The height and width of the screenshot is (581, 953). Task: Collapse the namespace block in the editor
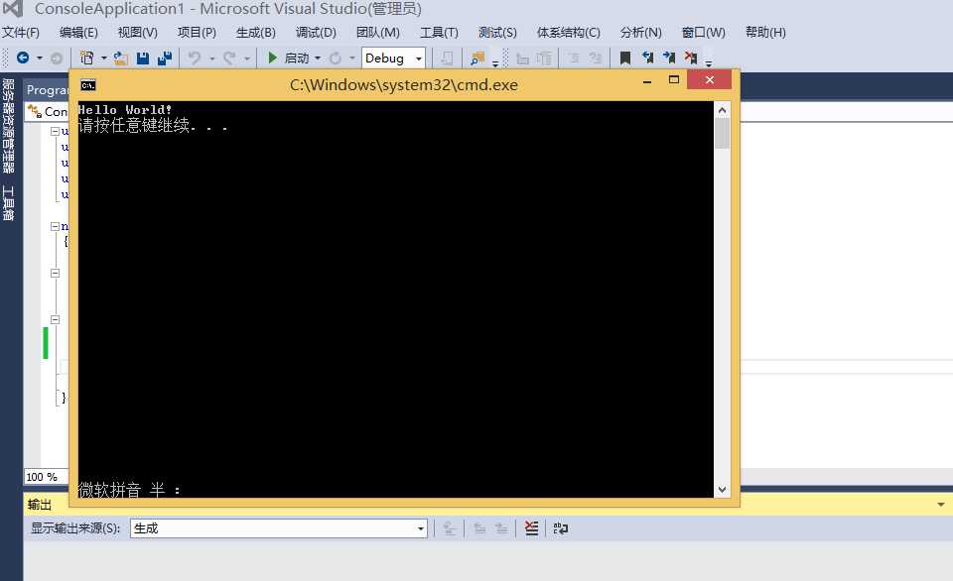click(x=55, y=226)
